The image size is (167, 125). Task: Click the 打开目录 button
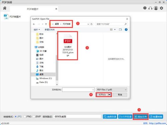point(125,117)
